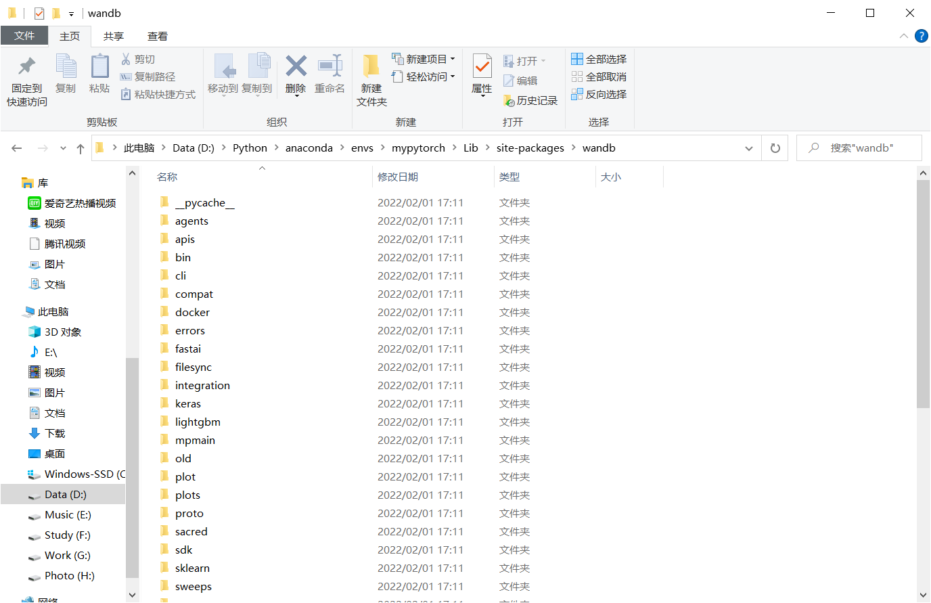Open the recent locations dropdown arrow
This screenshot has width=931, height=603.
[x=63, y=148]
